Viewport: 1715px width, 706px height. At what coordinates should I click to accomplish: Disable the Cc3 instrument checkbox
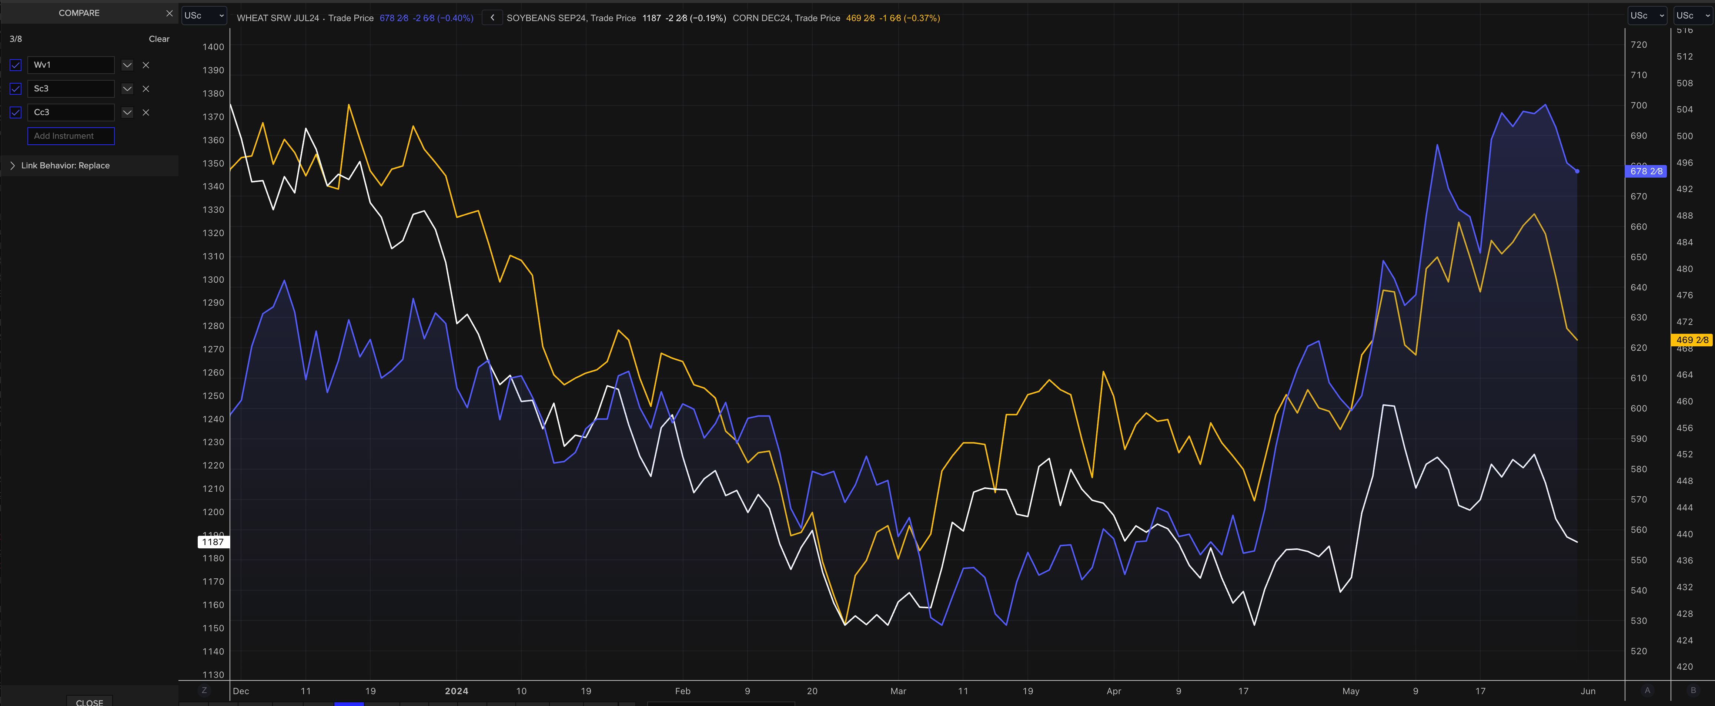pos(16,112)
